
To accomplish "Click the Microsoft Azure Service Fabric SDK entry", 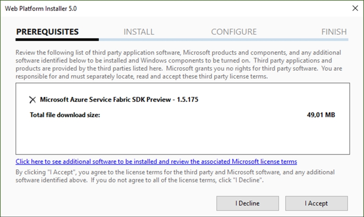I will [119, 99].
